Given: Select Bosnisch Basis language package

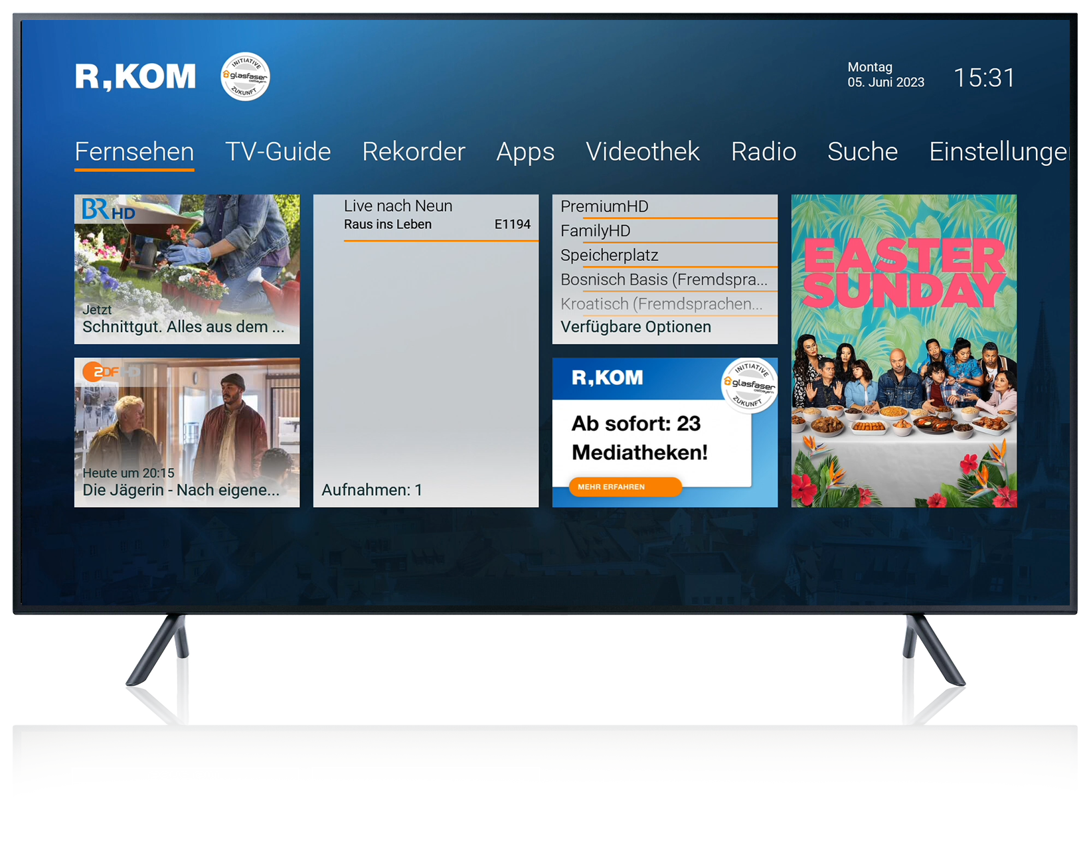Looking at the screenshot, I should tap(665, 279).
